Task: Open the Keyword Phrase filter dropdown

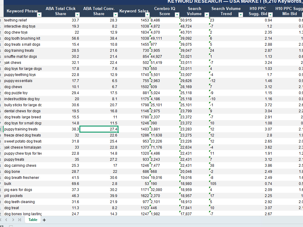Action: (x=39, y=15)
